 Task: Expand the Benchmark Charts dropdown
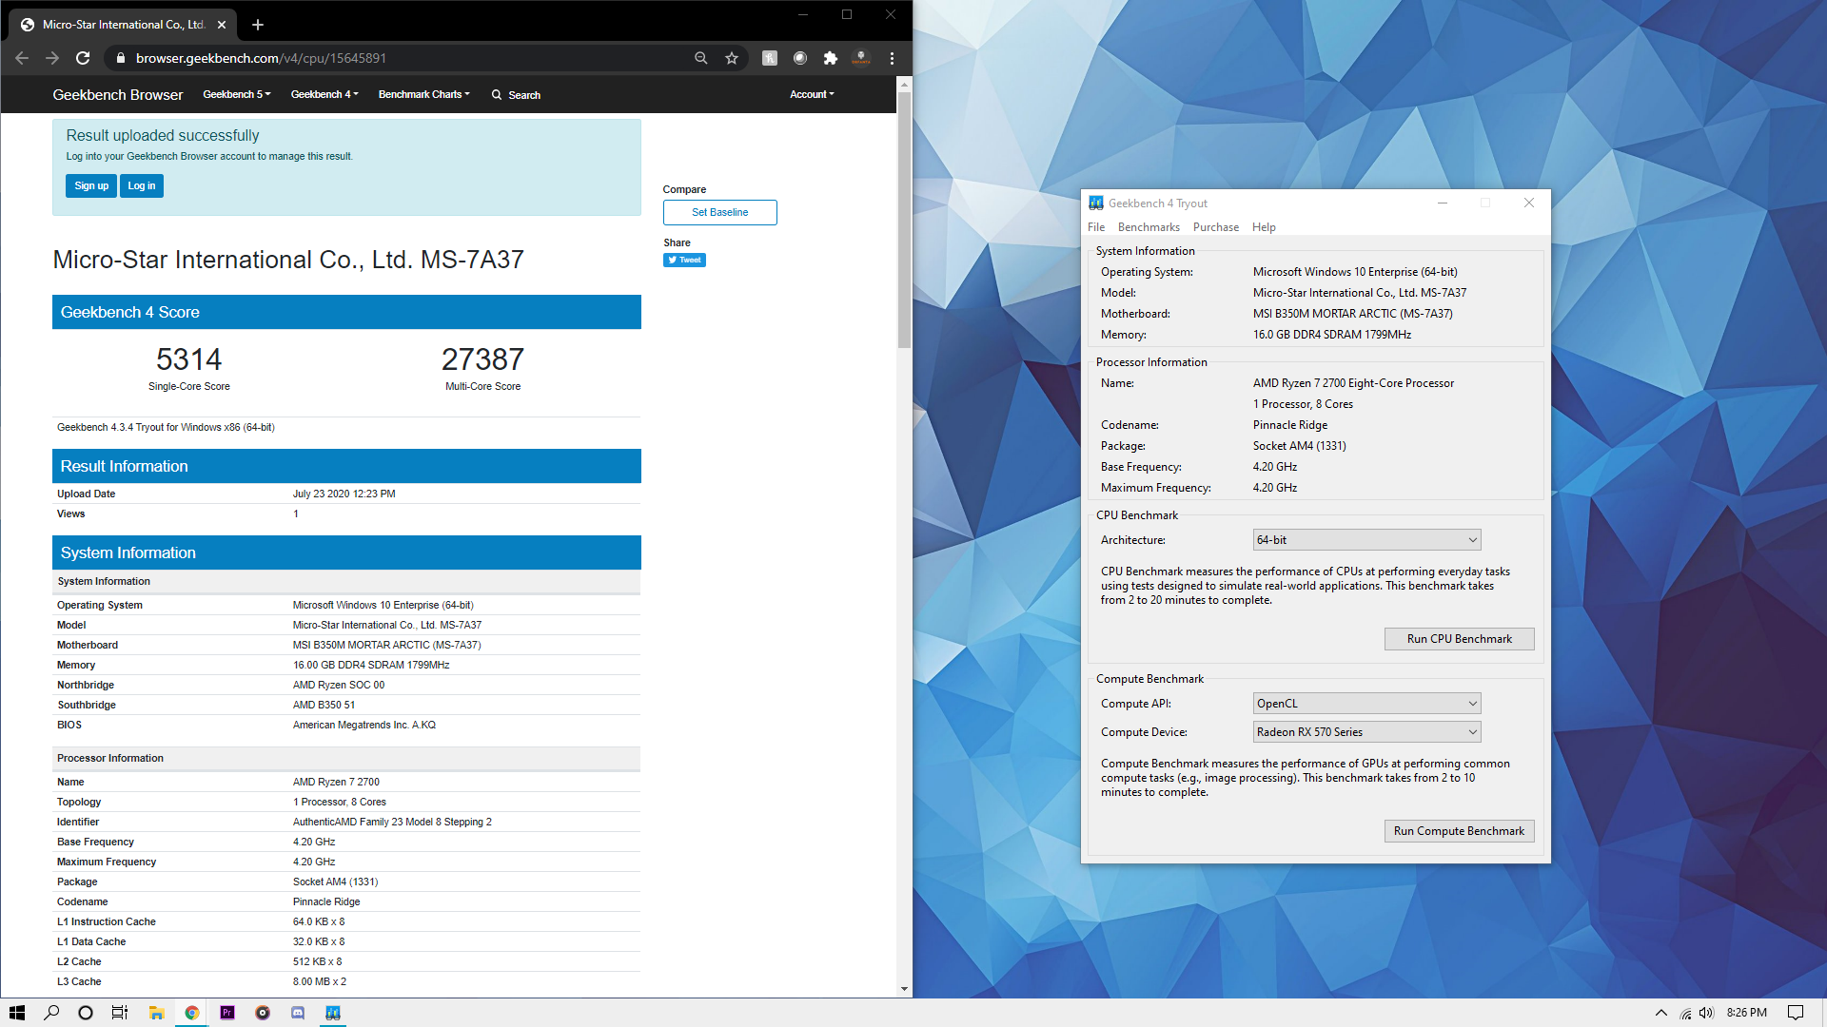click(x=424, y=94)
